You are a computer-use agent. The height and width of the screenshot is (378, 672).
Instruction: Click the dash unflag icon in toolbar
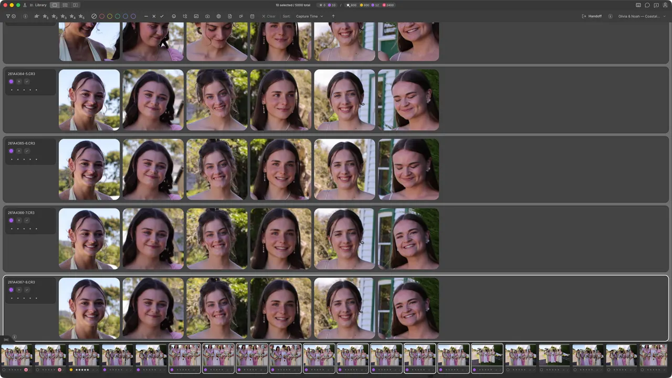pos(146,16)
